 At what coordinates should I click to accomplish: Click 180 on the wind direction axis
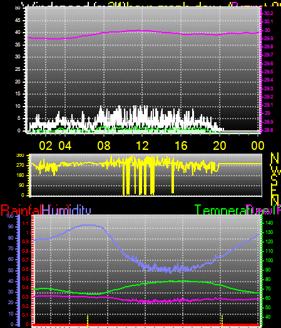pyautogui.click(x=20, y=176)
